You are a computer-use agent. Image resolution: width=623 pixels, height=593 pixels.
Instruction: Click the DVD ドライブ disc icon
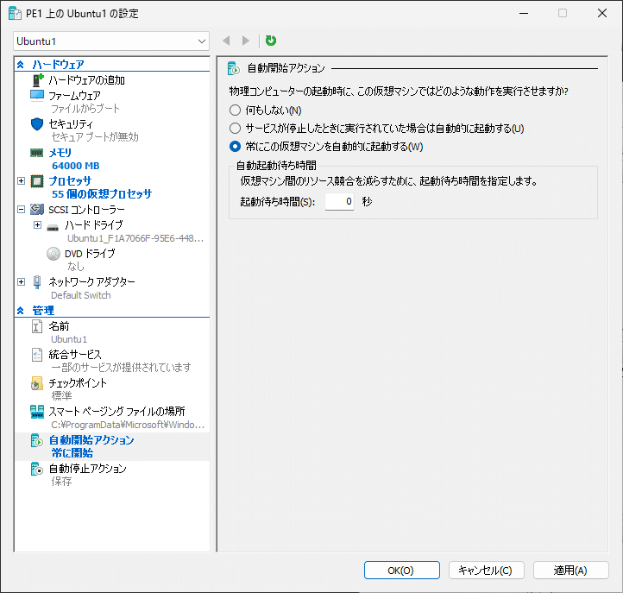(x=53, y=253)
